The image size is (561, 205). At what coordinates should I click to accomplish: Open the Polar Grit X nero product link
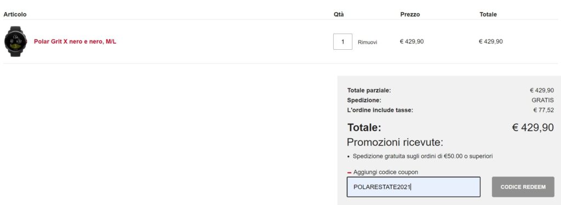click(75, 42)
